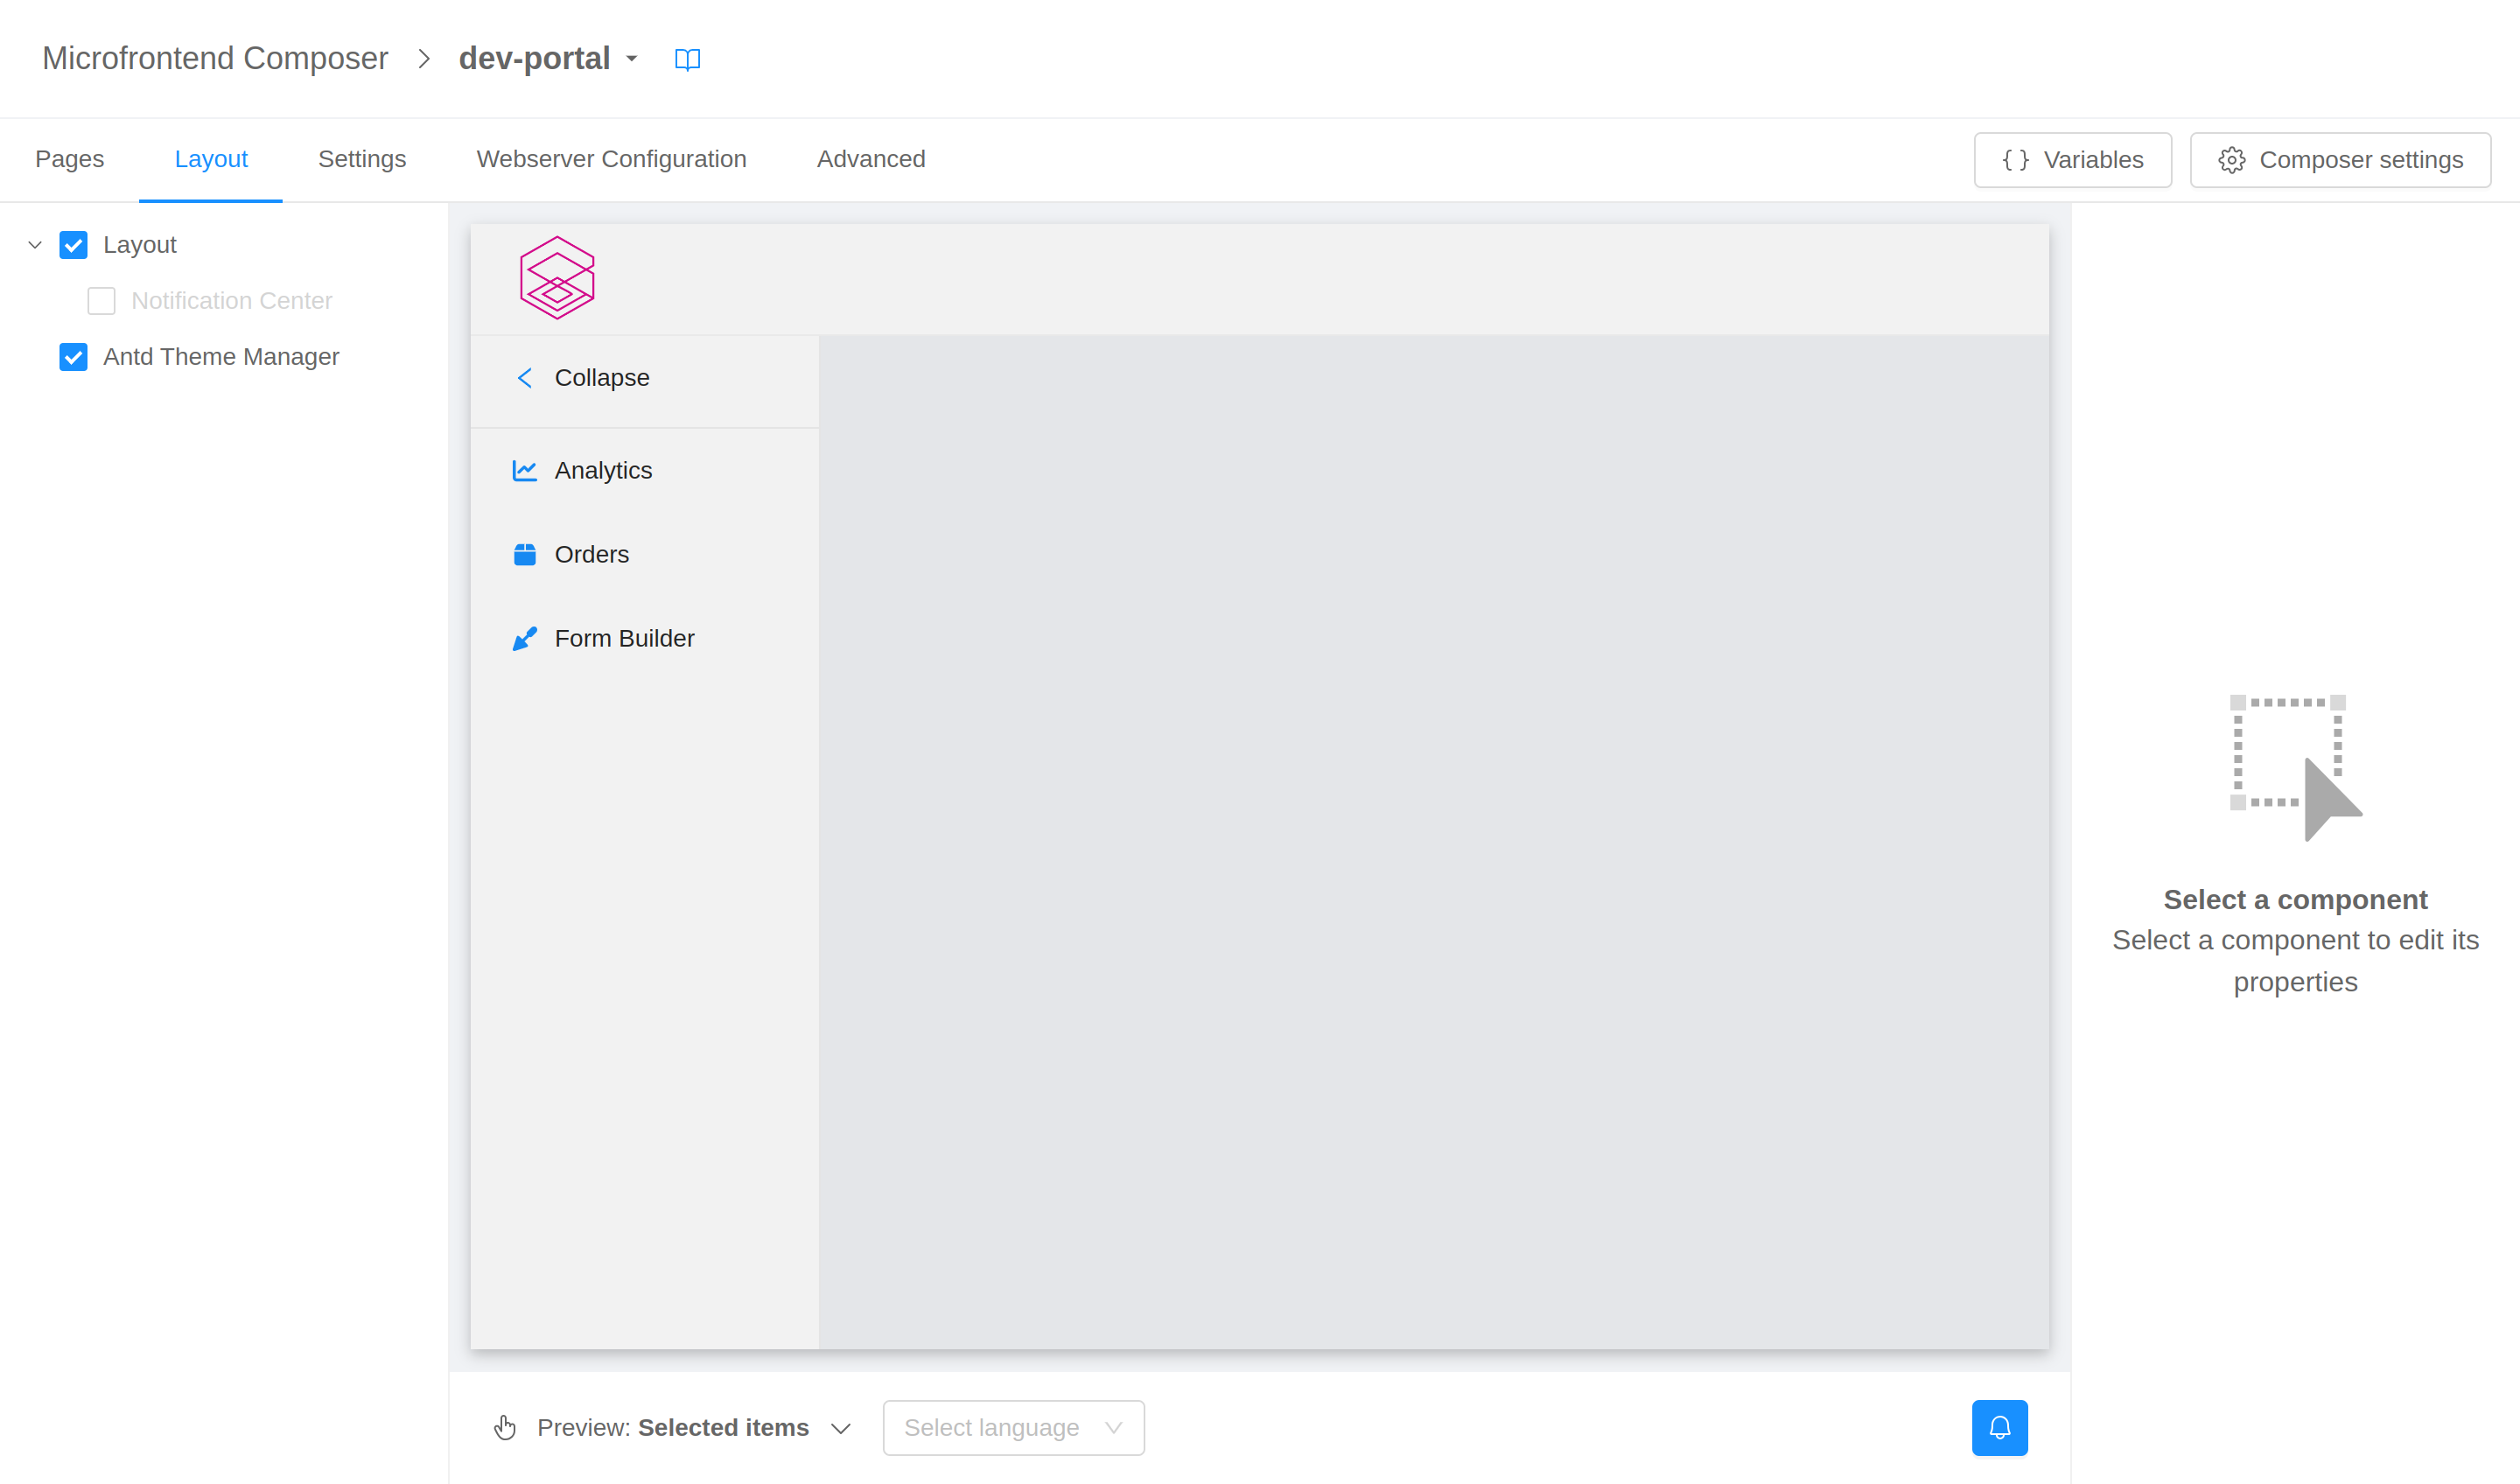This screenshot has height=1484, width=2520.
Task: Open the documentation book icon
Action: click(687, 59)
